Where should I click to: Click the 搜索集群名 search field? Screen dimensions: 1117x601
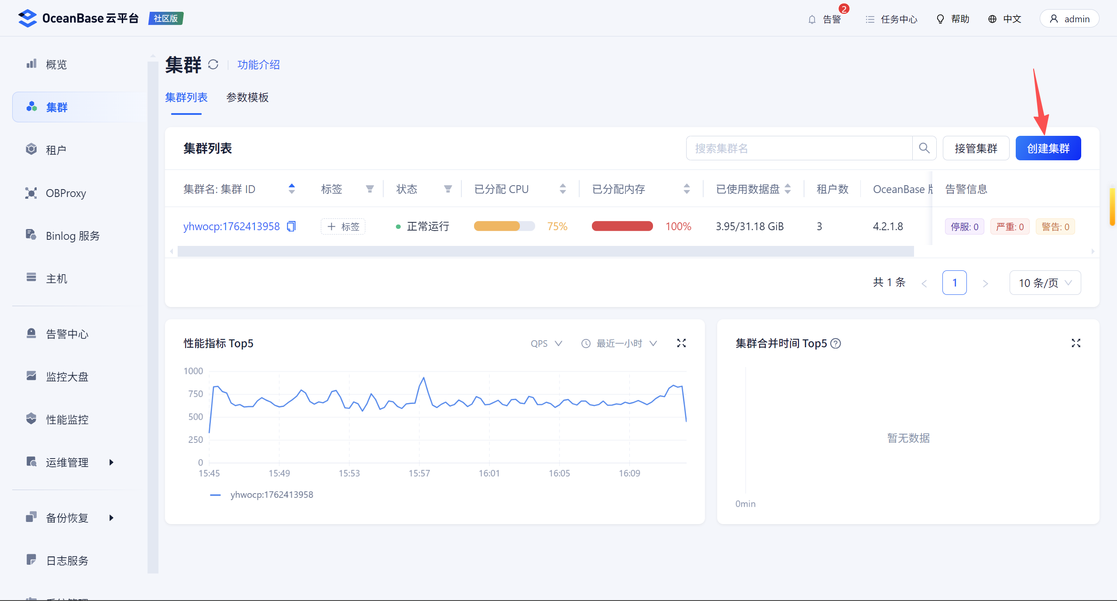tap(799, 148)
